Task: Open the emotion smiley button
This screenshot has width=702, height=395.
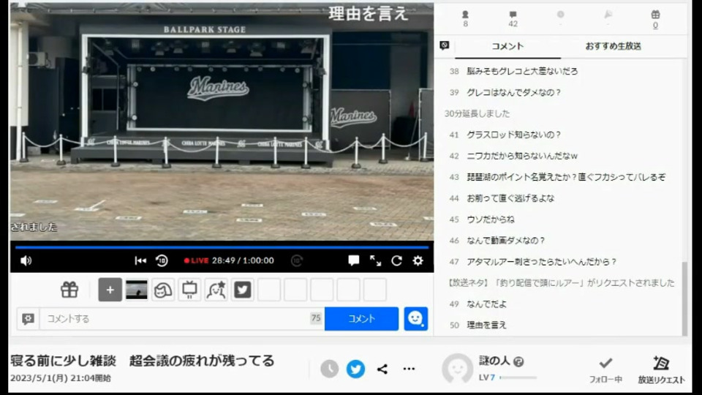Action: click(x=415, y=319)
